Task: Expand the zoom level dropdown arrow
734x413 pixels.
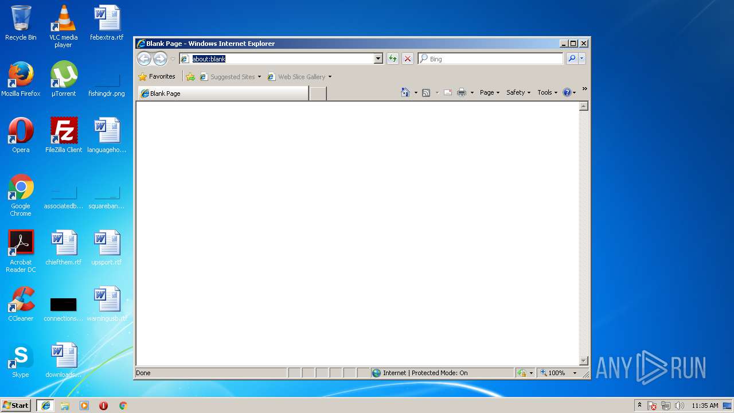Action: [575, 373]
